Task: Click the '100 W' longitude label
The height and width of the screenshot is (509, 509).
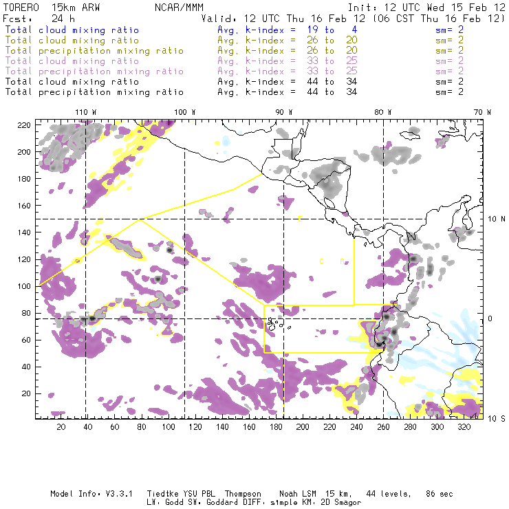Action: point(185,112)
